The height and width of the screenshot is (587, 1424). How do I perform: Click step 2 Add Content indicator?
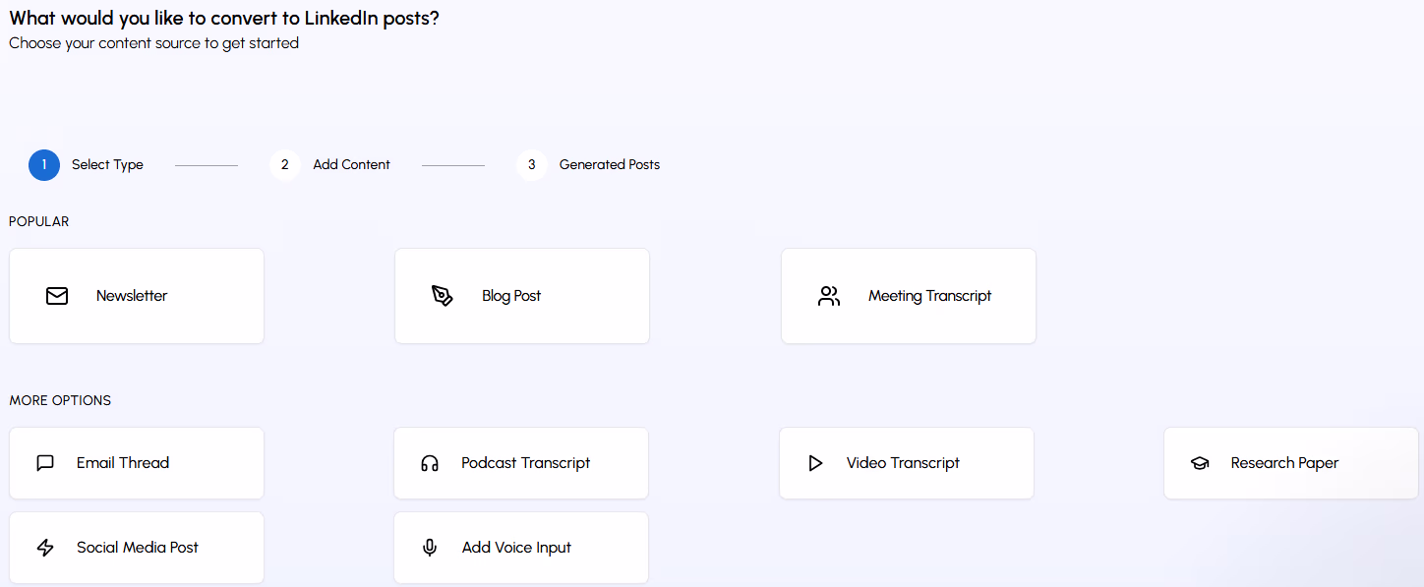(x=285, y=164)
